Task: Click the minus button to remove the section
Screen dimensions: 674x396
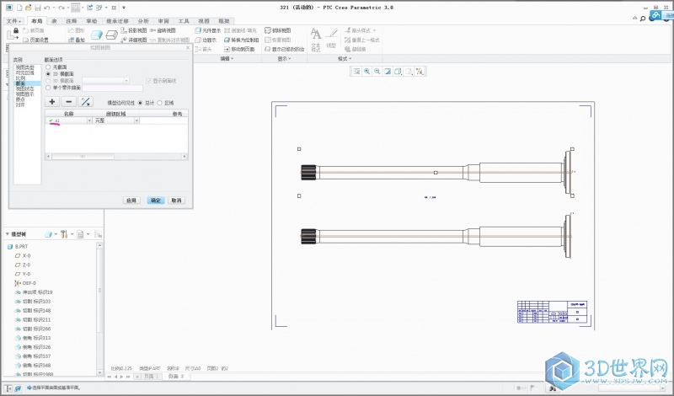Action: (69, 101)
